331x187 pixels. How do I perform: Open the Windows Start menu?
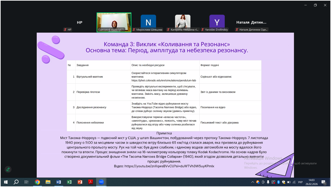click(6, 182)
